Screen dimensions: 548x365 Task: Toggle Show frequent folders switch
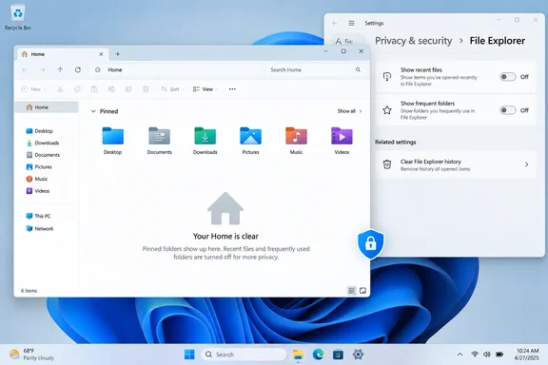point(507,110)
